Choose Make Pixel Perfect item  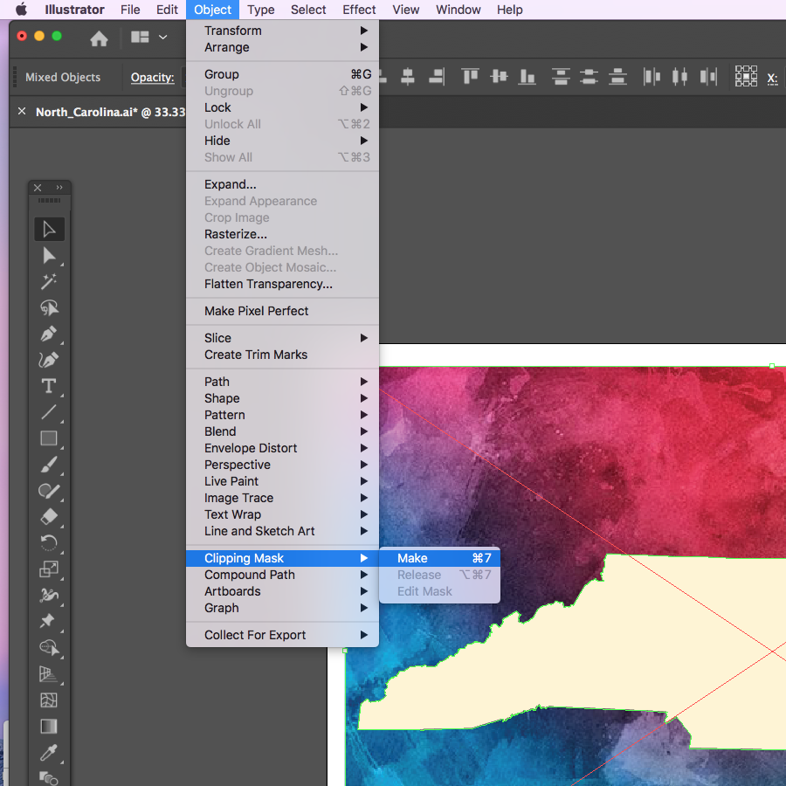tap(282, 311)
